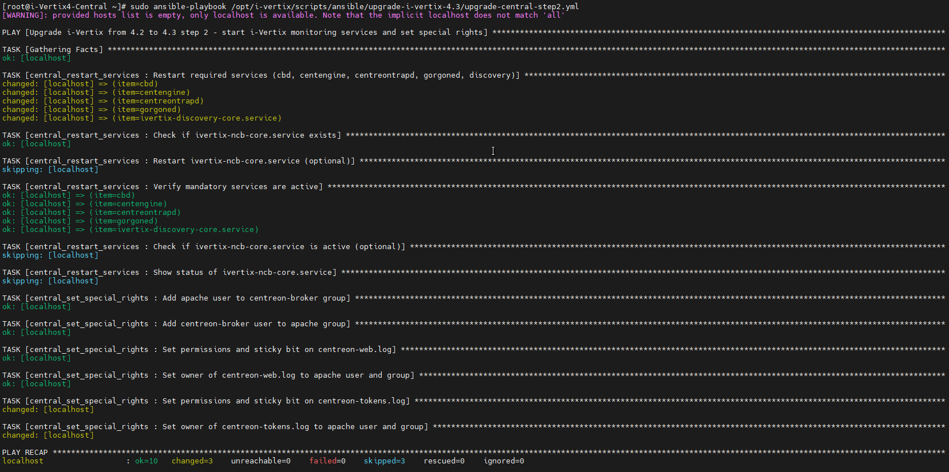Click changed line for item=centreontrapd
The width and height of the screenshot is (949, 472).
[x=103, y=101]
